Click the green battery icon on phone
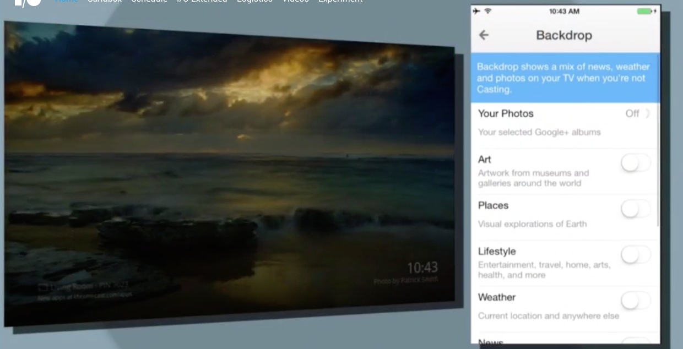This screenshot has width=683, height=349. [x=643, y=11]
